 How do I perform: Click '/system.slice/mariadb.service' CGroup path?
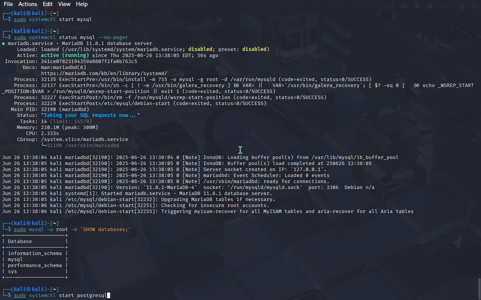coord(85,139)
